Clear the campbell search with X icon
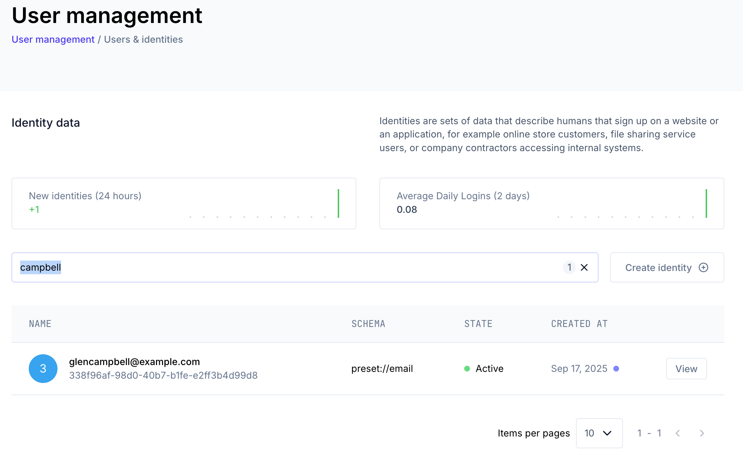The image size is (743, 458). 584,267
